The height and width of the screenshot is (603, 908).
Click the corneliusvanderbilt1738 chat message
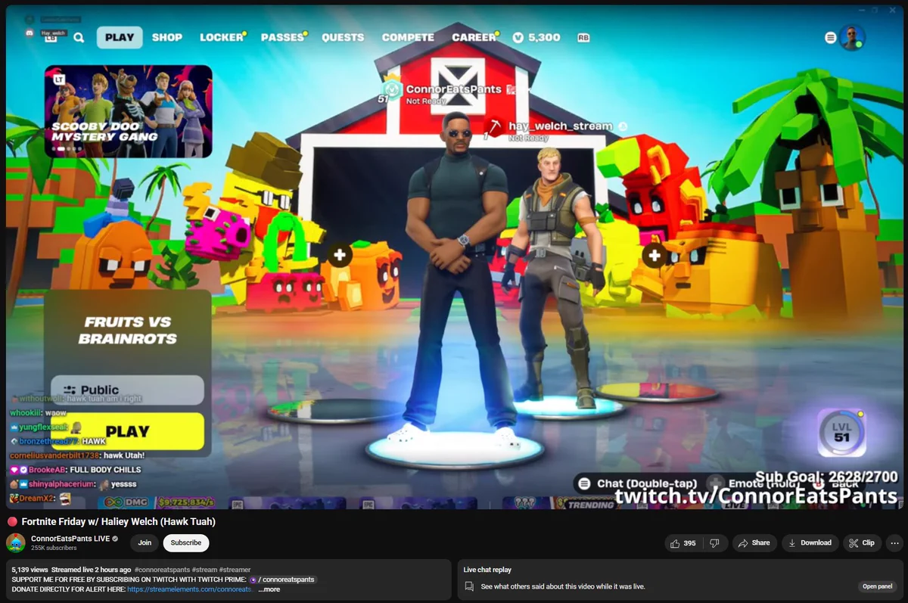[76, 455]
